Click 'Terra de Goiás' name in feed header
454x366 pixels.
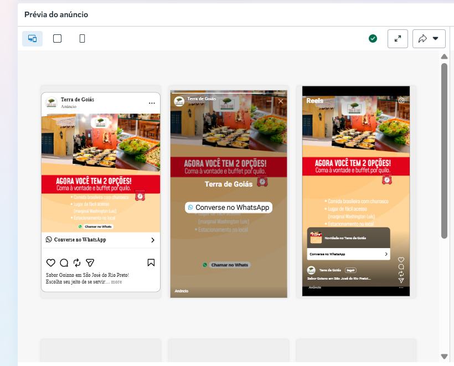(78, 100)
